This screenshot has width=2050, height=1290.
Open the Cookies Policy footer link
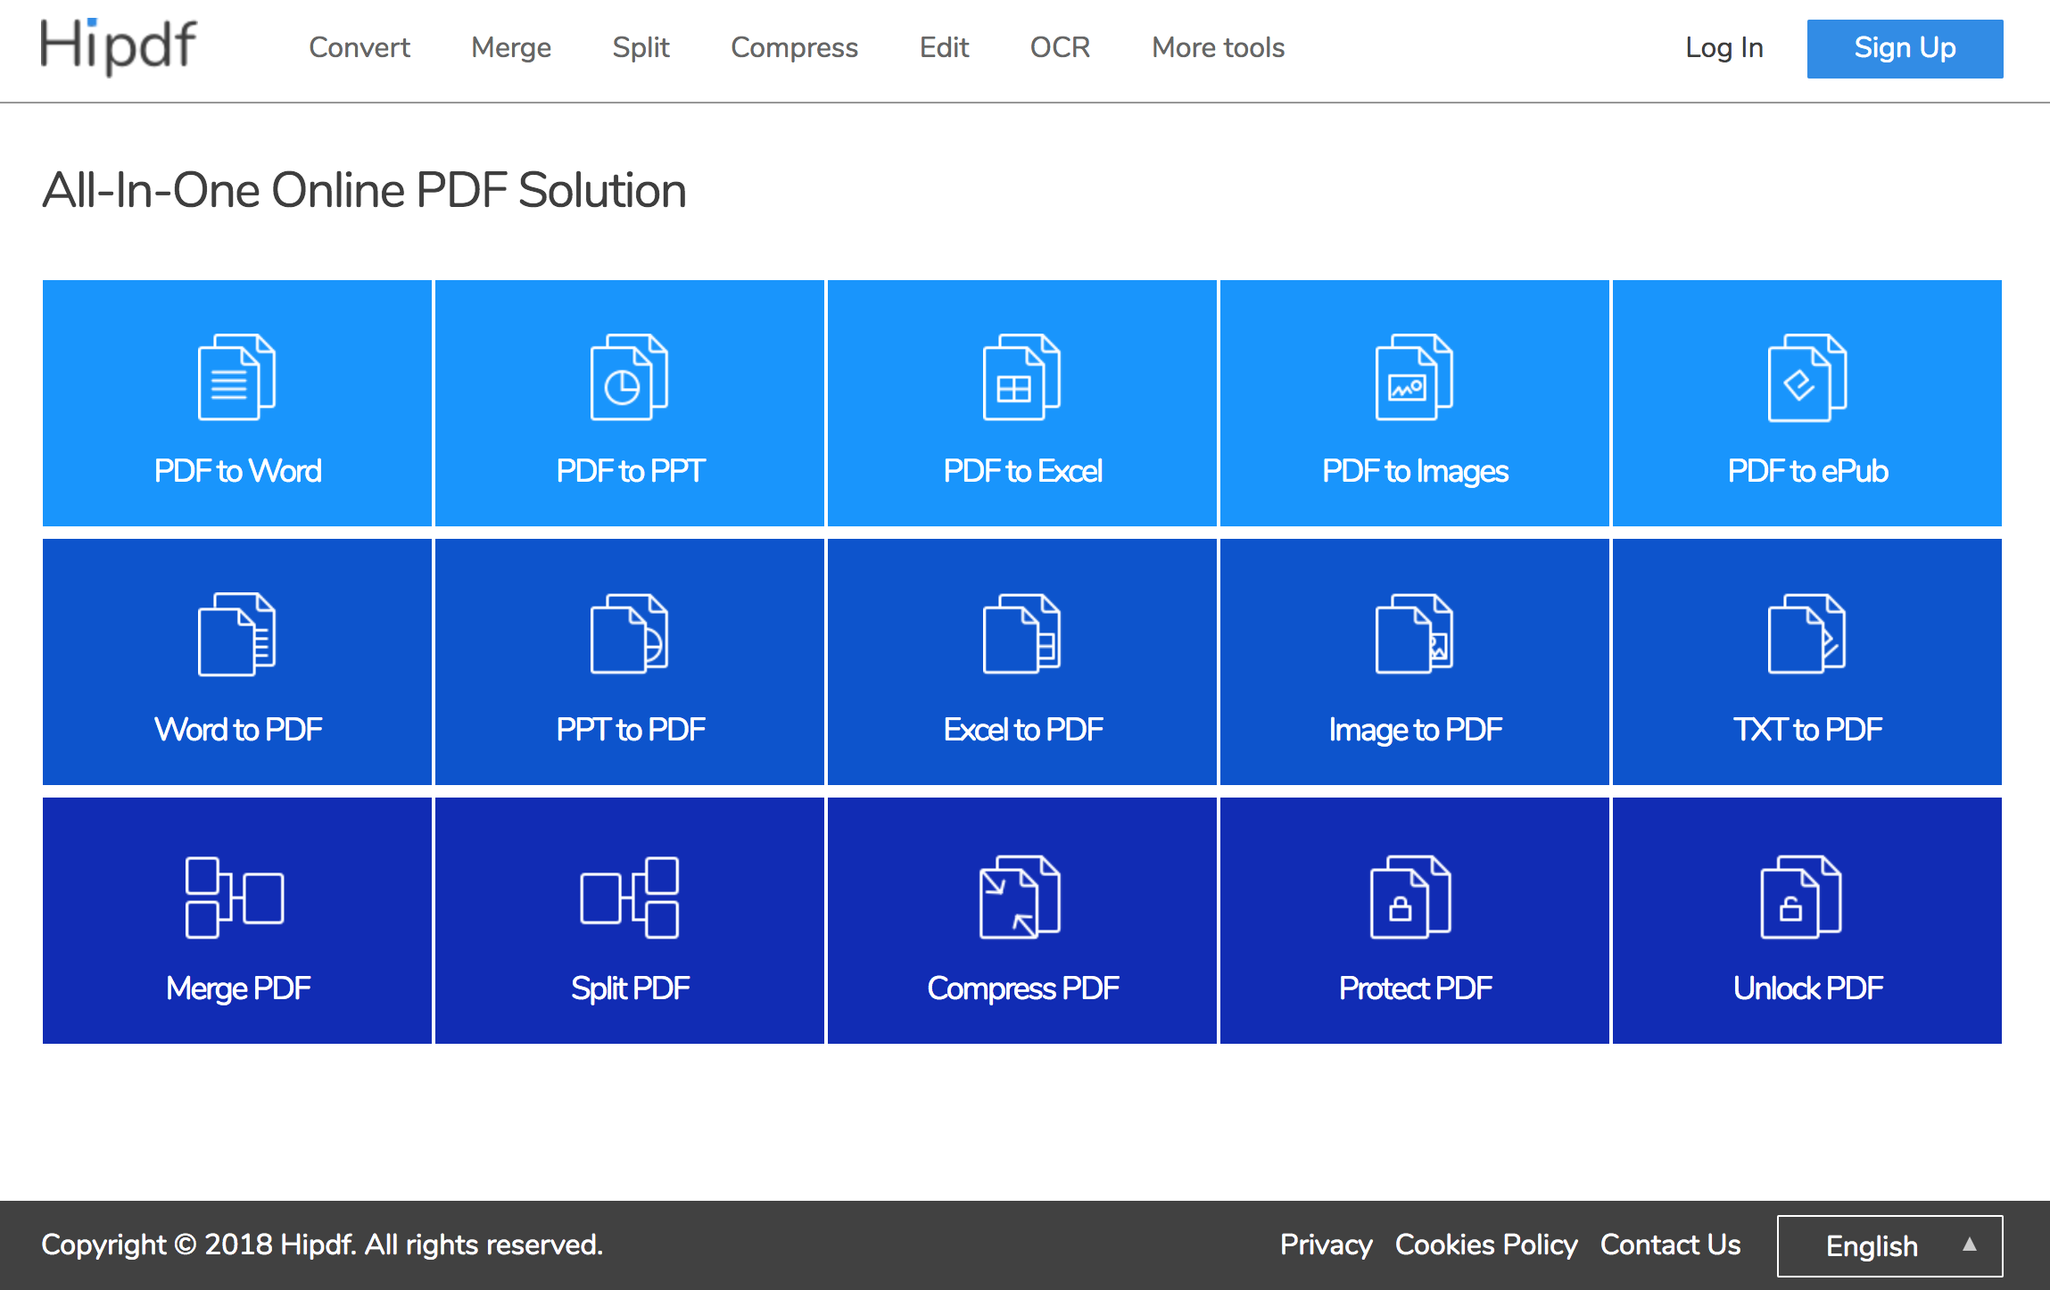pos(1485,1245)
